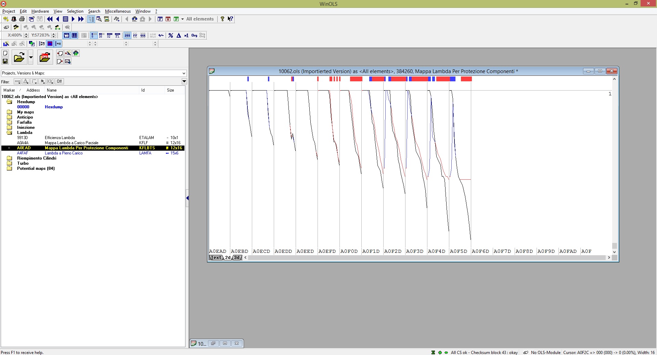Toggle binary 111 number display
The image size is (657, 355).
coord(143,35)
